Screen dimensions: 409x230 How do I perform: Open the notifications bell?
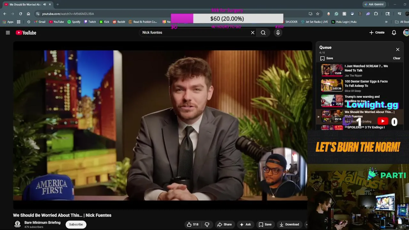point(394,33)
